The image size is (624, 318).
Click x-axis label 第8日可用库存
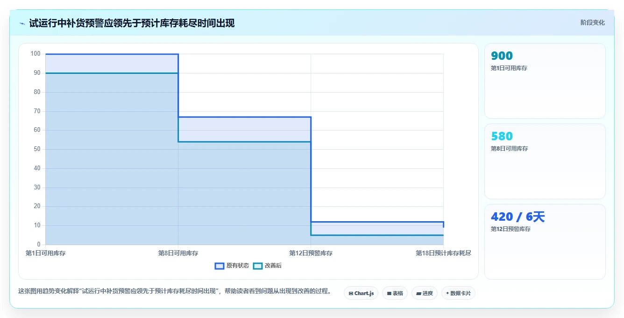[x=178, y=253]
